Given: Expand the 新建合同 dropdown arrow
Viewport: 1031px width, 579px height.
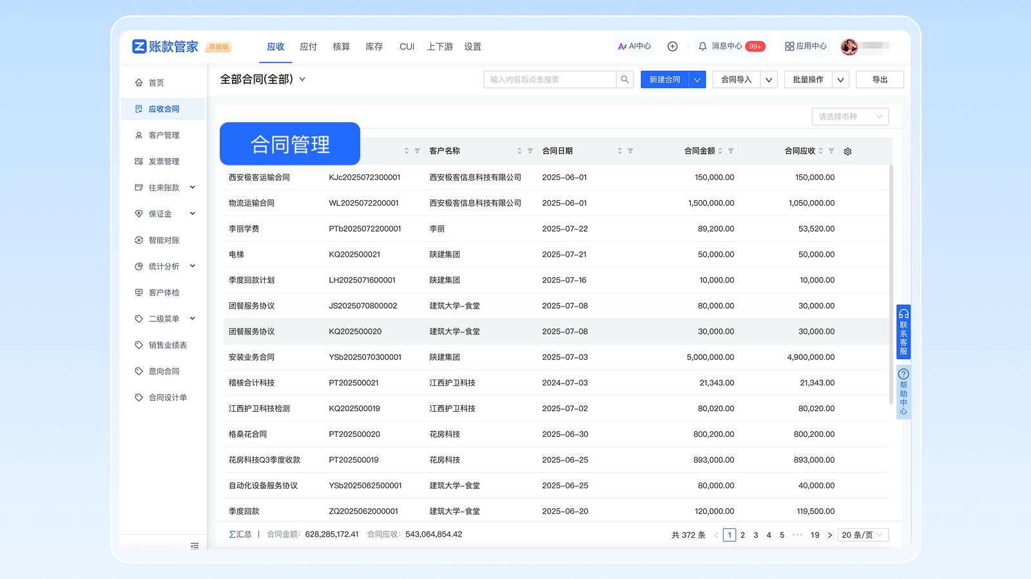Looking at the screenshot, I should click(697, 80).
